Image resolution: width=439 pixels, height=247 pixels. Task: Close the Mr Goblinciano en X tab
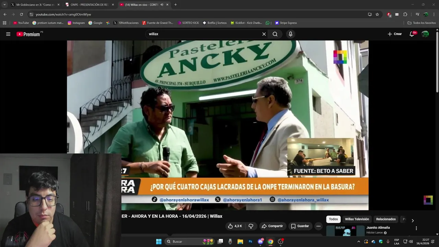click(x=58, y=5)
